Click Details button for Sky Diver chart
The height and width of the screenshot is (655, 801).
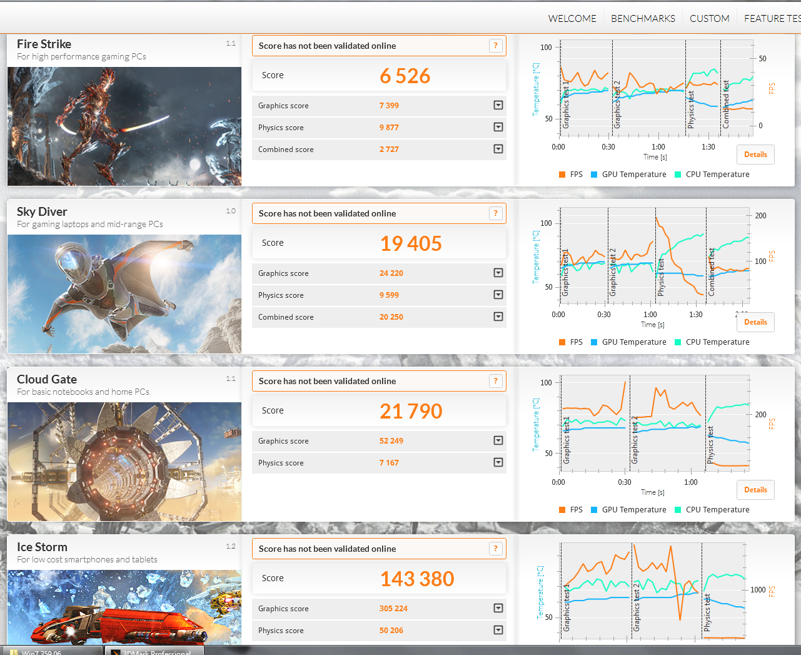(x=755, y=322)
